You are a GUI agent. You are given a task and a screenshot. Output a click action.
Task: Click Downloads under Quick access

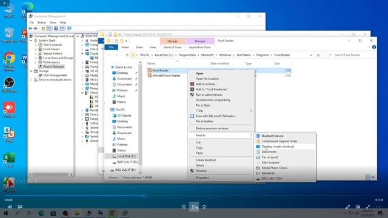coord(124,79)
